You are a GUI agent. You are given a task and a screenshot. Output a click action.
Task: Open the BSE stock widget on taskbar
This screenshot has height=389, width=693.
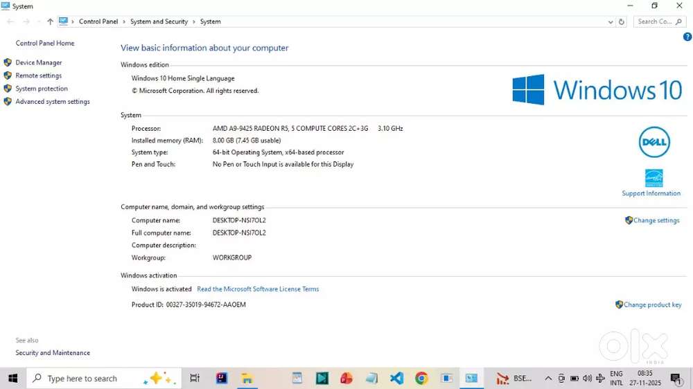pos(514,379)
